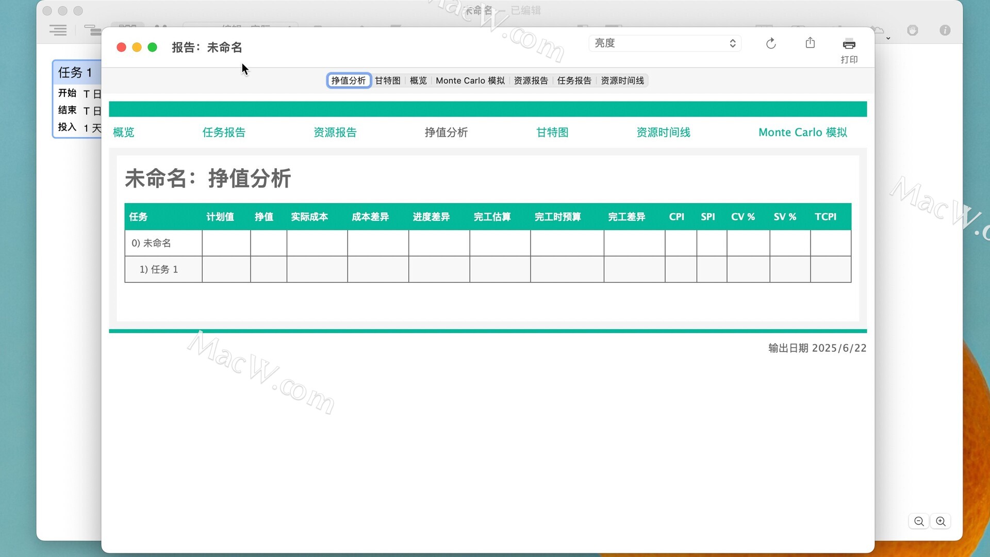Click the zoom in magnifier in background window
The image size is (990, 557).
click(940, 521)
